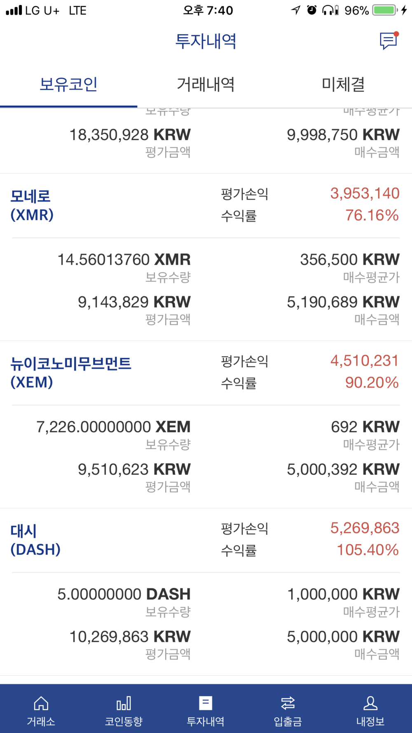412x733 pixels.
Task: Switch to the 거래내역 tab
Action: (206, 85)
